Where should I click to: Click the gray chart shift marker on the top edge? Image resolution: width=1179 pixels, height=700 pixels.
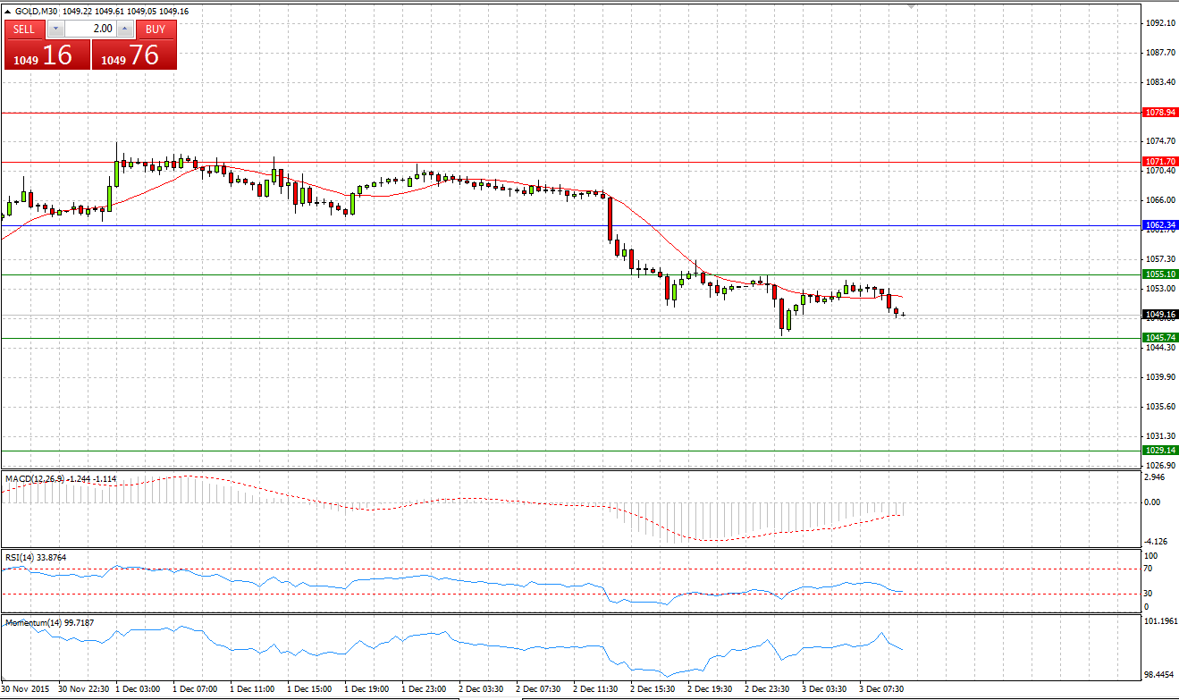pos(911,6)
